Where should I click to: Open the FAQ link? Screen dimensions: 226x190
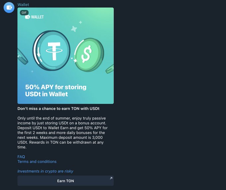click(x=21, y=157)
